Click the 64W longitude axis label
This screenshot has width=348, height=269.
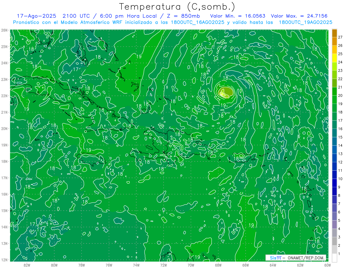tap(273, 265)
